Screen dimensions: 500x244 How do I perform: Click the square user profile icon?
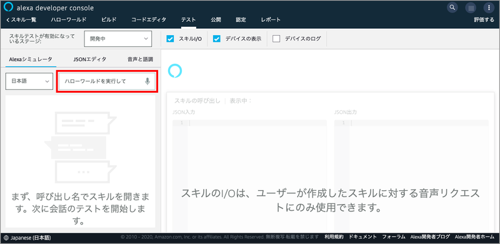click(471, 8)
